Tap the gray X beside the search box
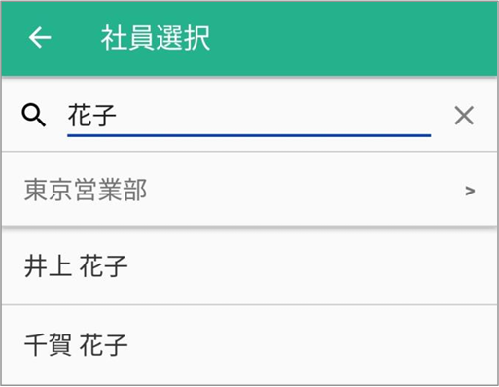This screenshot has height=387, width=499. [x=464, y=115]
